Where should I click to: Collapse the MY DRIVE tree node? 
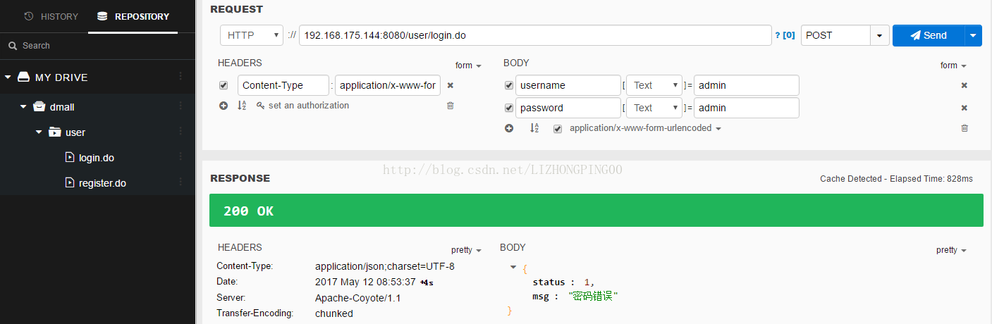[x=8, y=77]
